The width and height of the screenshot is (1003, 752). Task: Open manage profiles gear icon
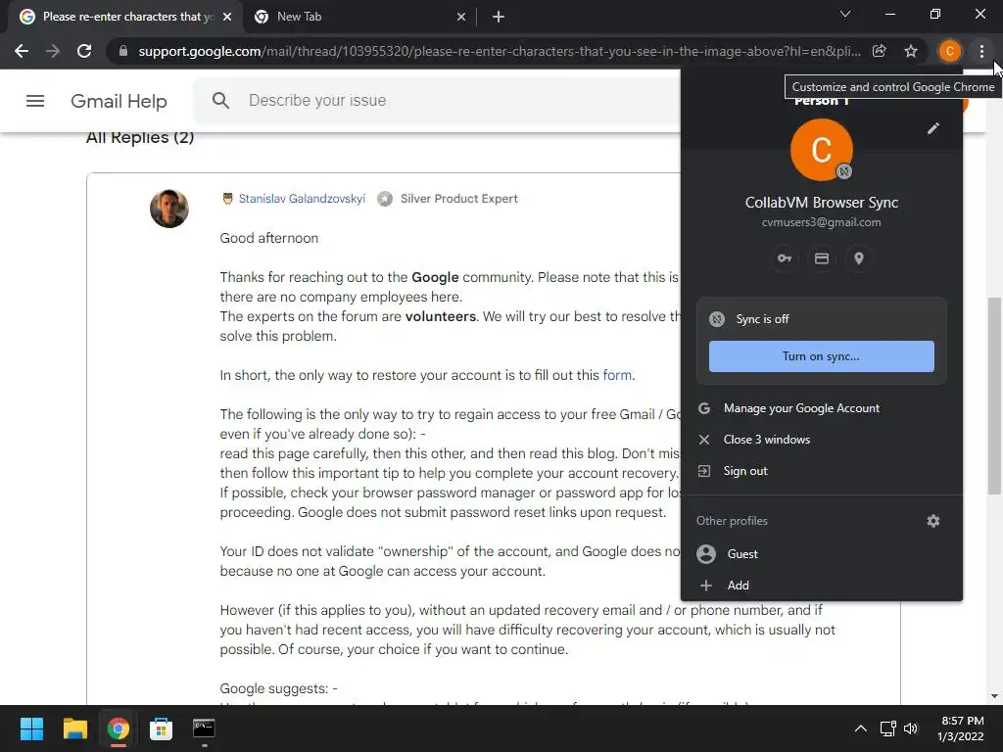click(x=932, y=521)
